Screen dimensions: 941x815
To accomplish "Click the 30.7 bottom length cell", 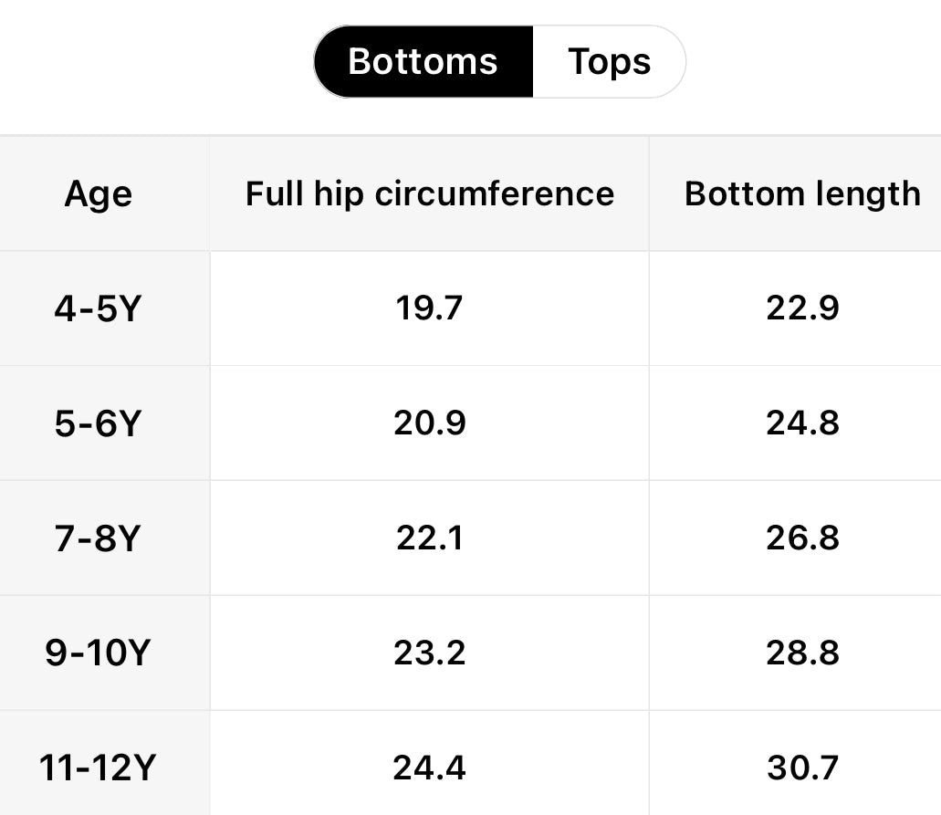I will click(802, 768).
